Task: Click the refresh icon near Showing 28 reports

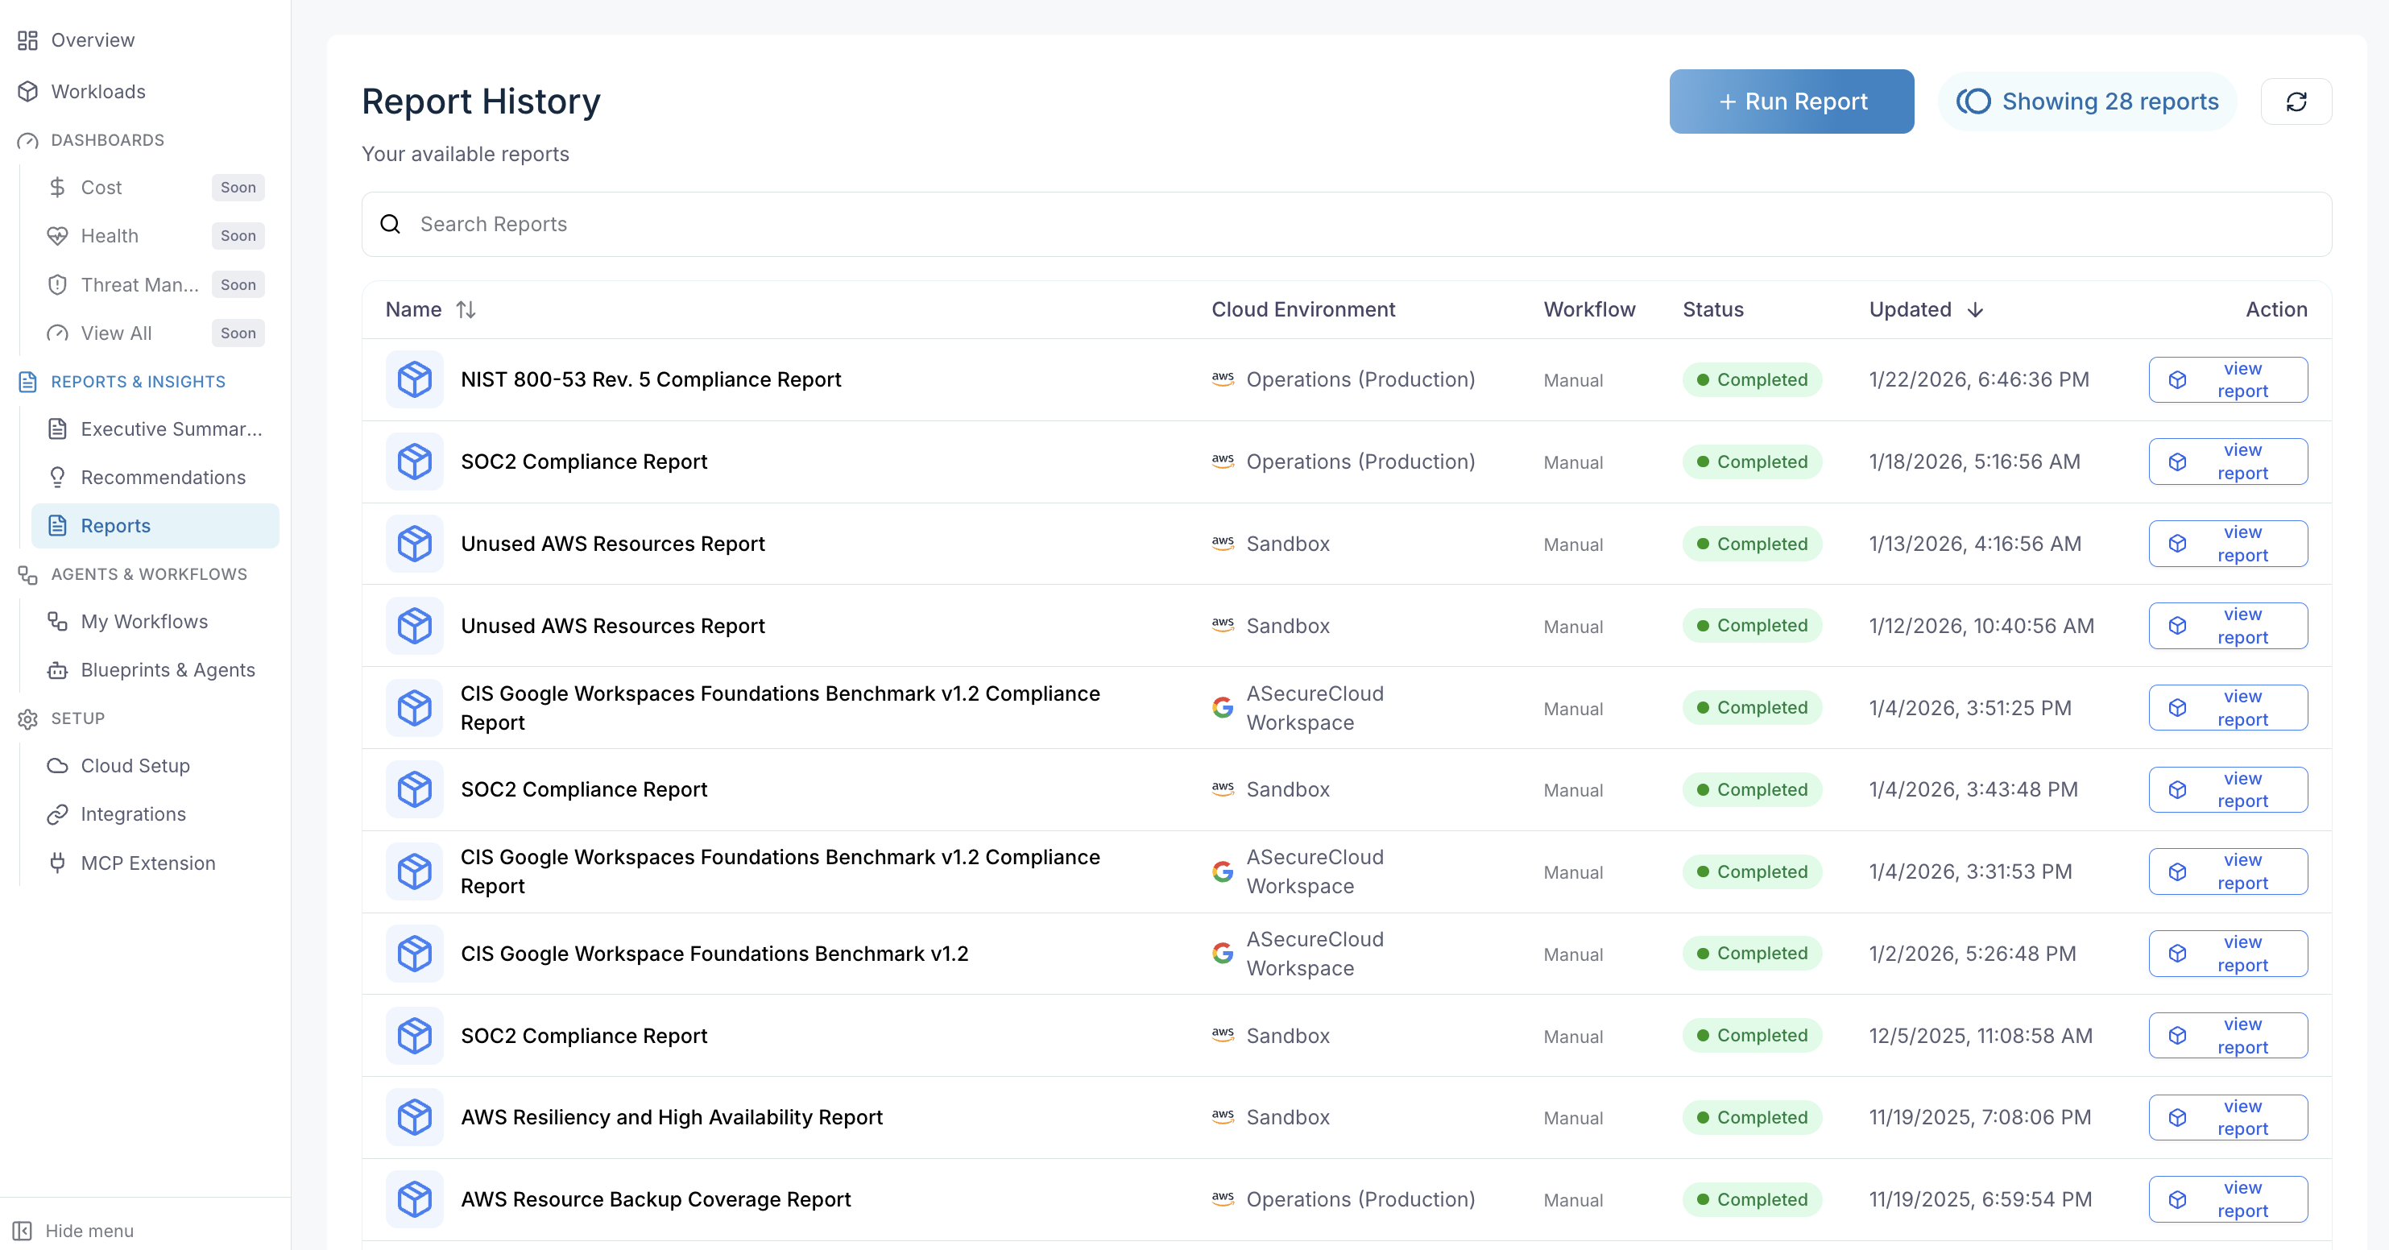Action: click(2297, 101)
